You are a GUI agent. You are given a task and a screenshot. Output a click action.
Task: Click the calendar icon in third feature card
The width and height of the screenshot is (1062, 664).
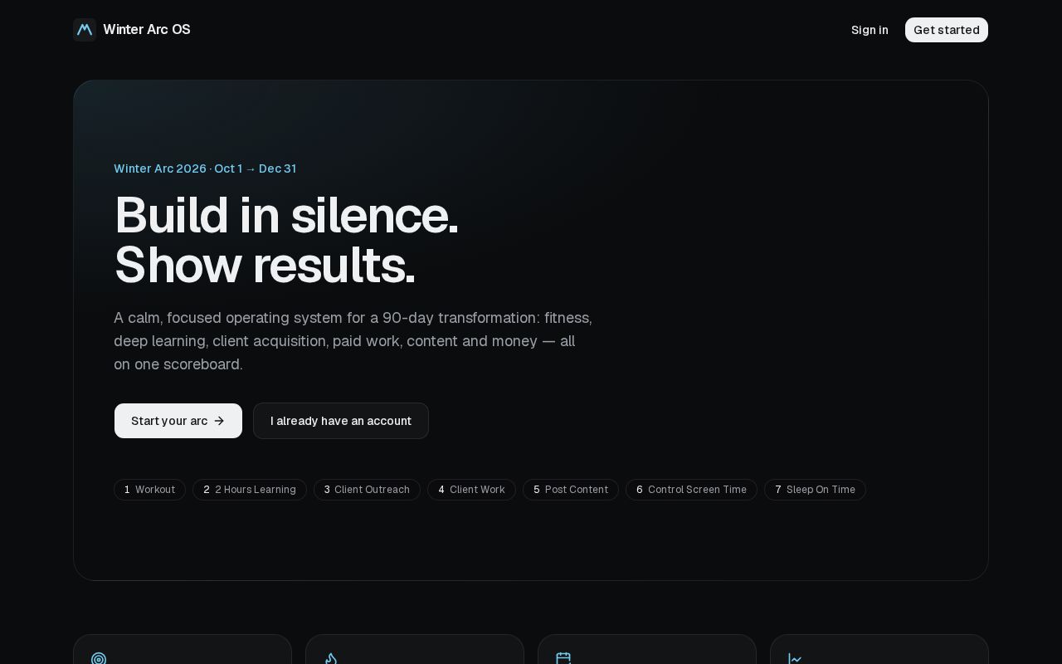click(x=563, y=659)
